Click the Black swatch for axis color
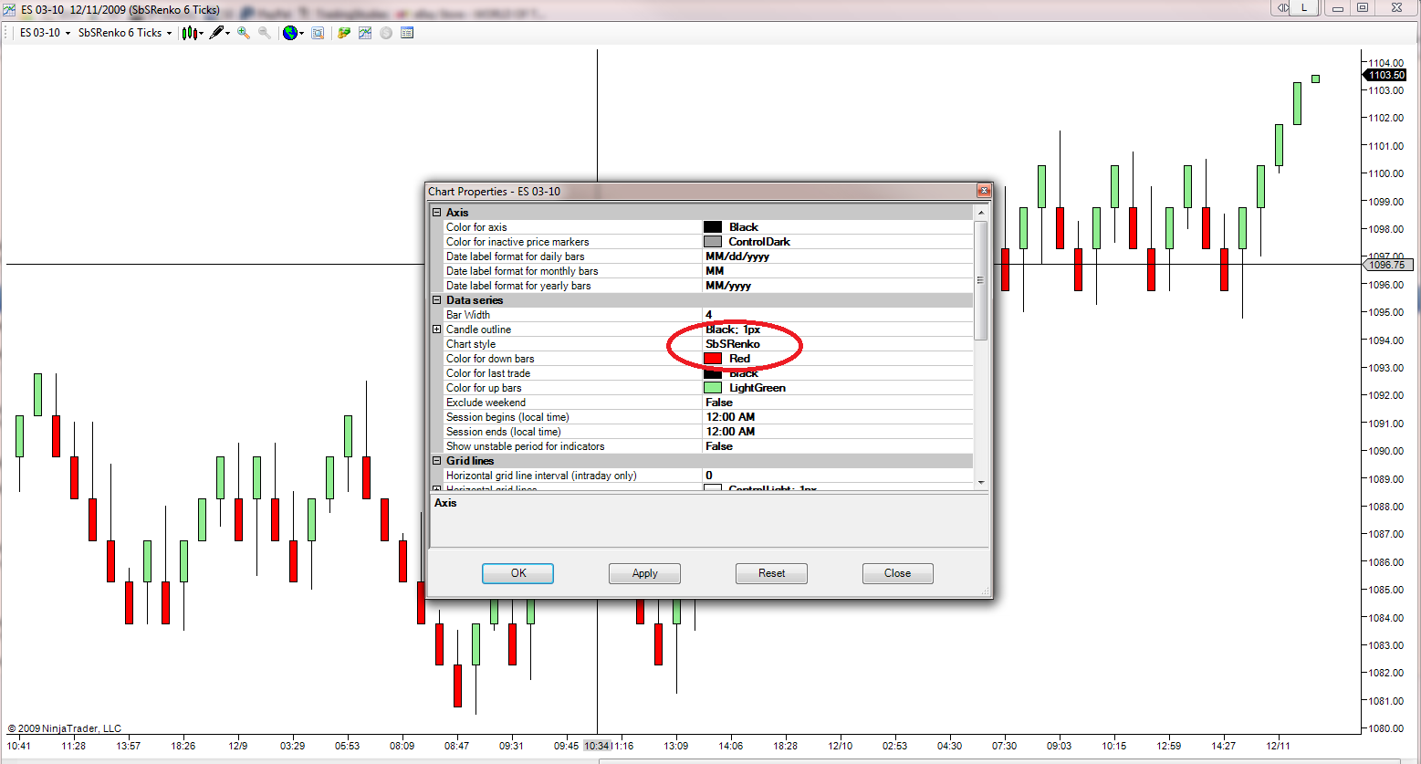The image size is (1421, 764). (x=713, y=227)
